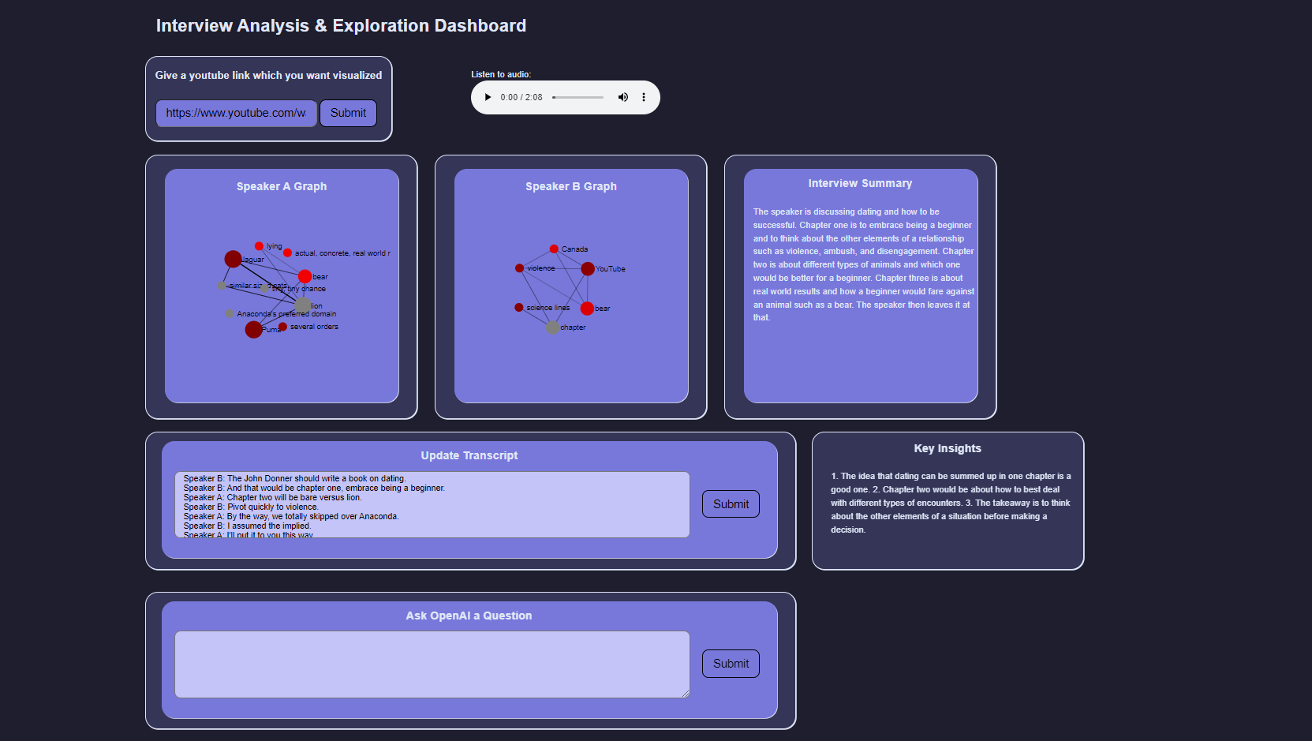Screen dimensions: 1312x741
Task: Select the Jaguar node in Speaker A graph
Action: point(233,259)
